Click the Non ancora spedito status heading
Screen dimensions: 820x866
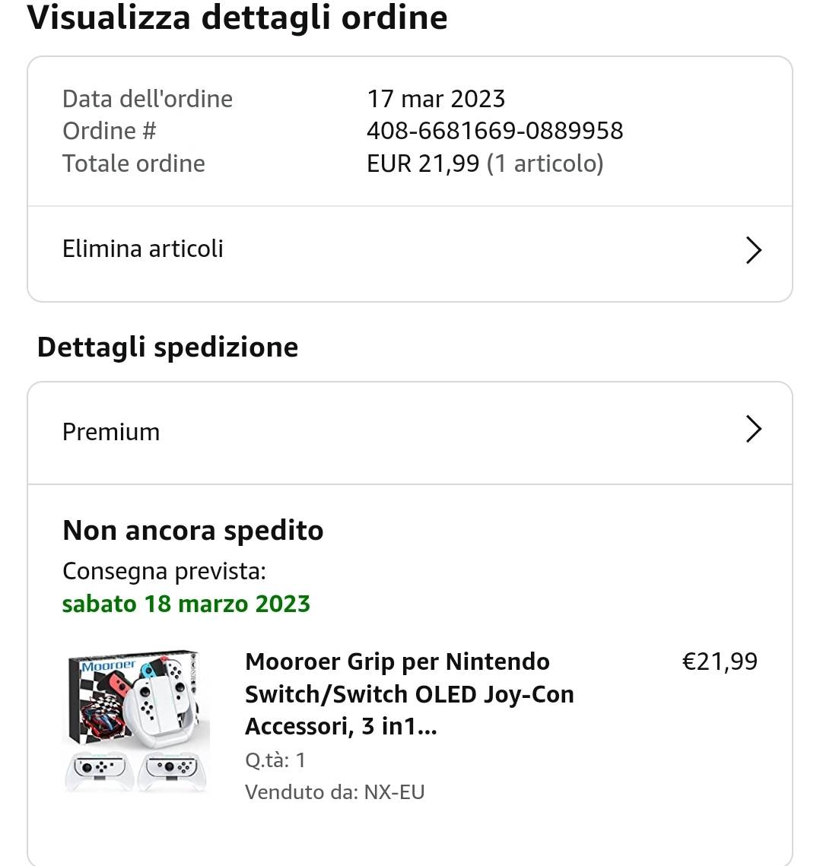click(193, 531)
